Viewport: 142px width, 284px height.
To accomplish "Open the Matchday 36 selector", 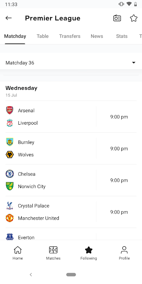I will [x=71, y=63].
